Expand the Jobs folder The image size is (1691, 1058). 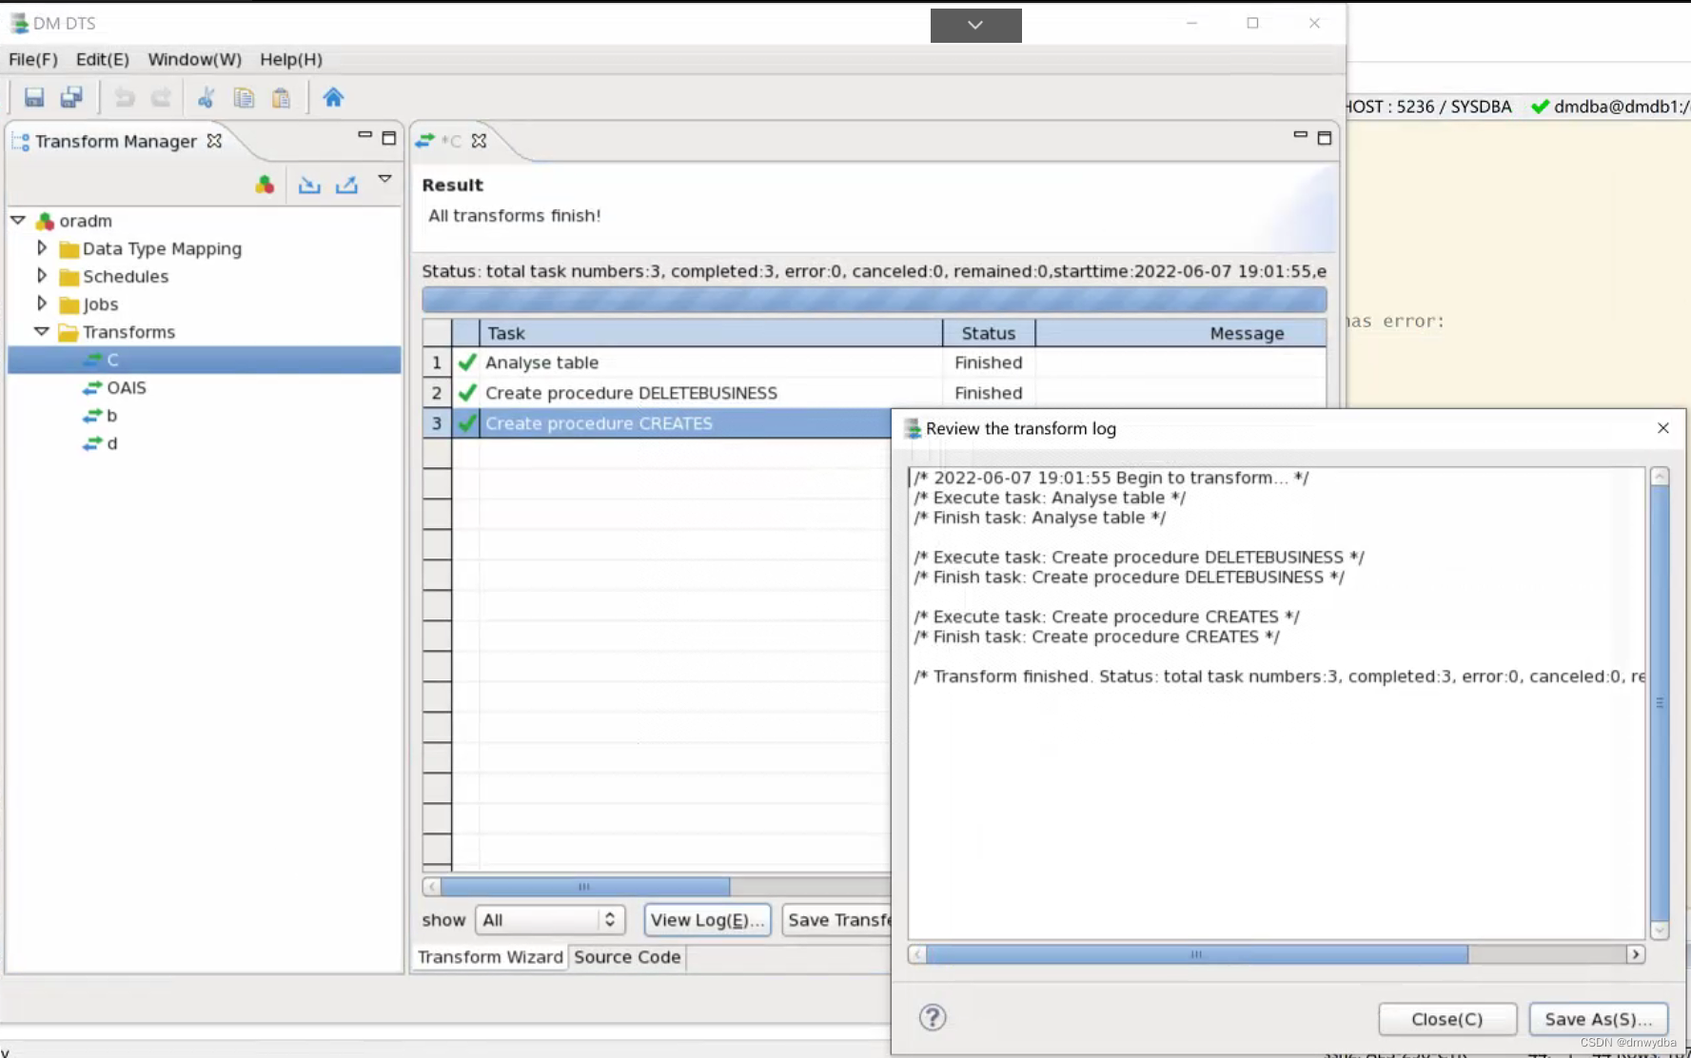pos(42,303)
